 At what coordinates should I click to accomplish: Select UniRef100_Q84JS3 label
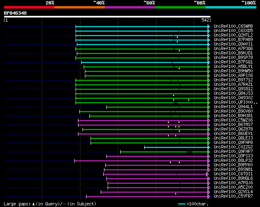pyautogui.click(x=233, y=94)
